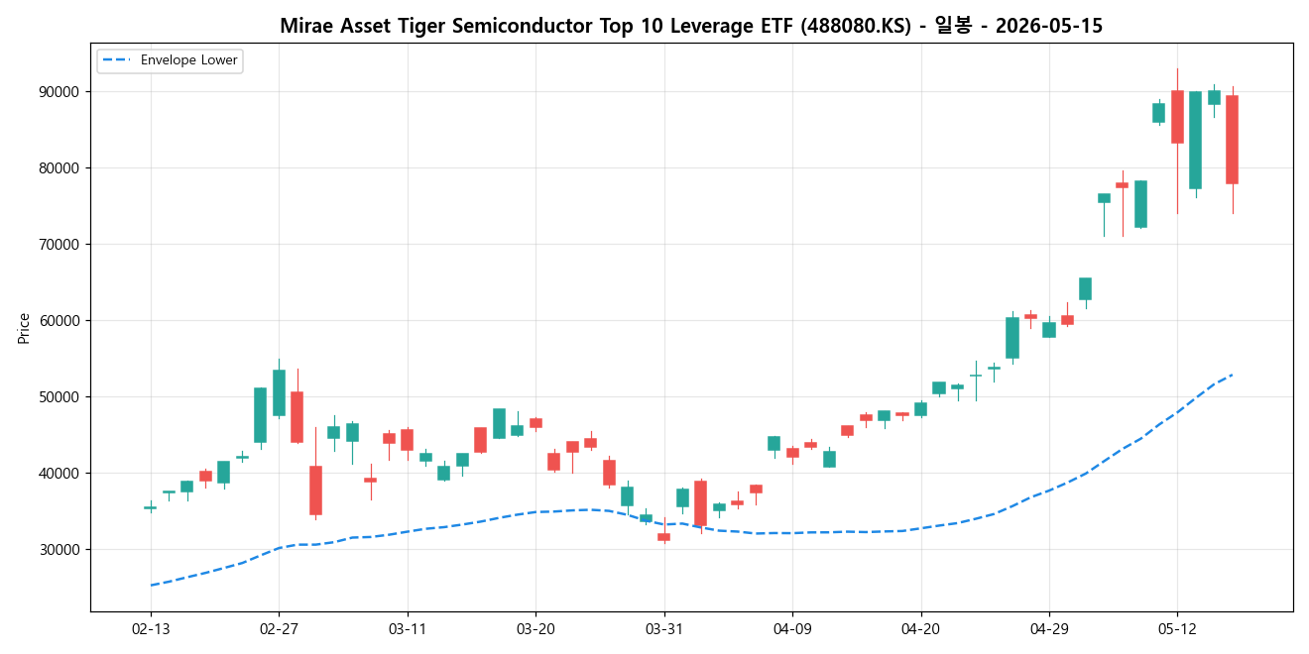
Task: Click the 02-27 x-axis date label
Action: click(279, 629)
